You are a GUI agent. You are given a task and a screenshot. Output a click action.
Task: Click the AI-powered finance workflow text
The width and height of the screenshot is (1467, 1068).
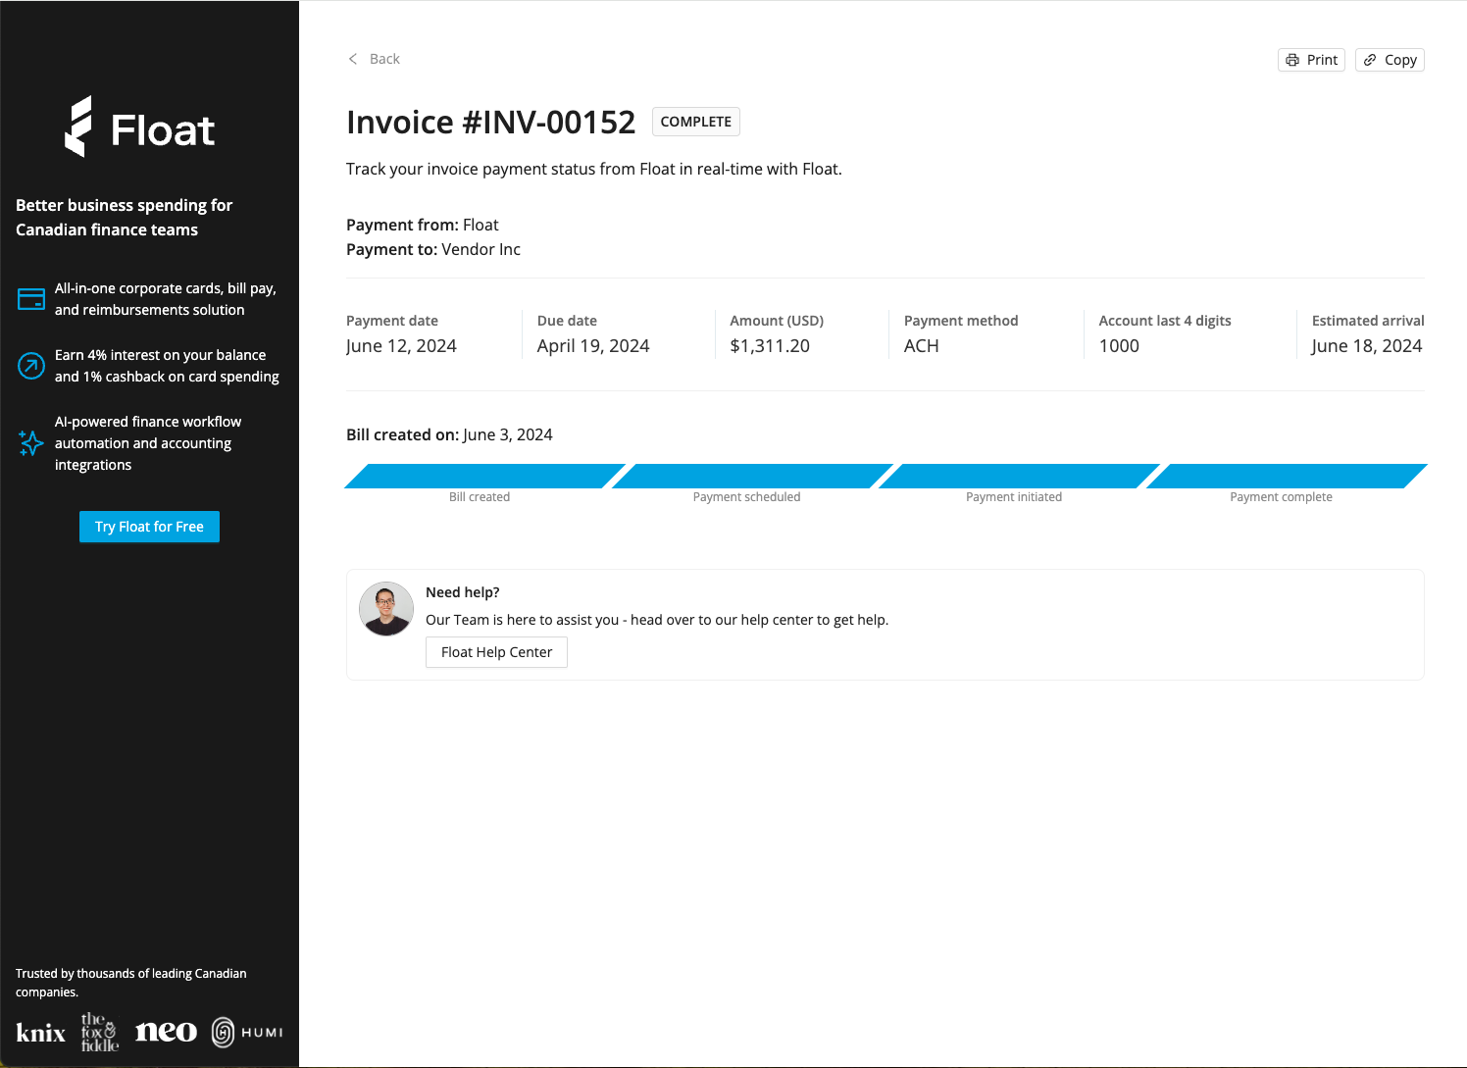pos(148,443)
